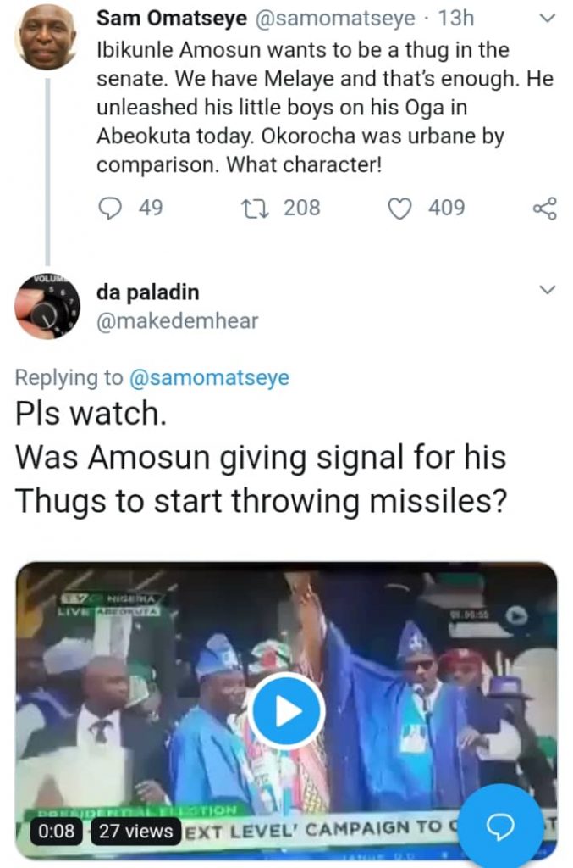View the 208 retweets count

[x=301, y=208]
